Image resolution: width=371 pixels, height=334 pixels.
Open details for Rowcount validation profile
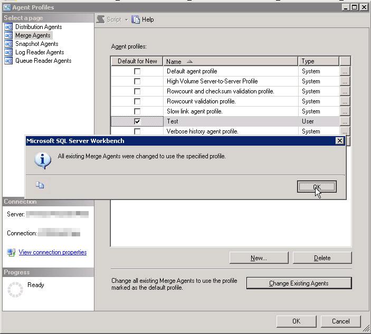click(345, 101)
